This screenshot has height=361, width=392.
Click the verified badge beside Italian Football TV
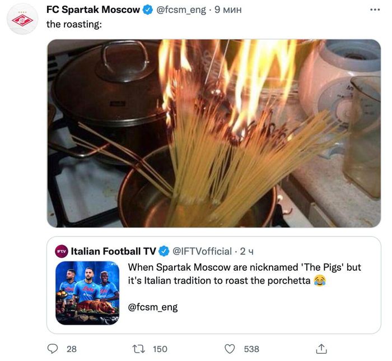coord(164,251)
